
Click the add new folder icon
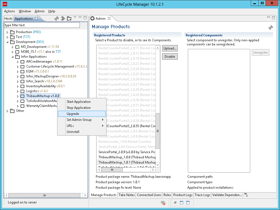point(69,19)
